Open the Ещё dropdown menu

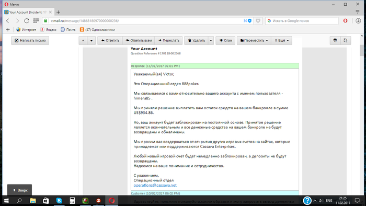282,40
